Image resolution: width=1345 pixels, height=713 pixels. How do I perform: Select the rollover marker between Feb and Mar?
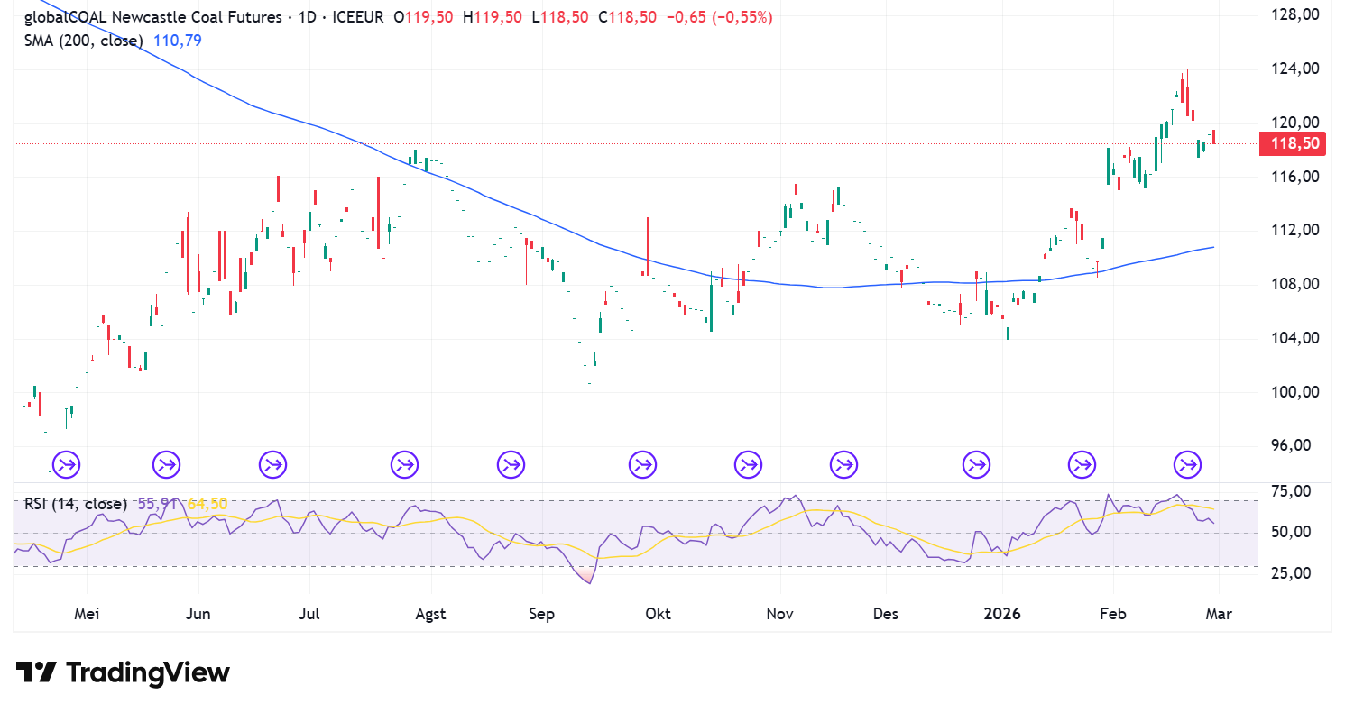pyautogui.click(x=1187, y=465)
